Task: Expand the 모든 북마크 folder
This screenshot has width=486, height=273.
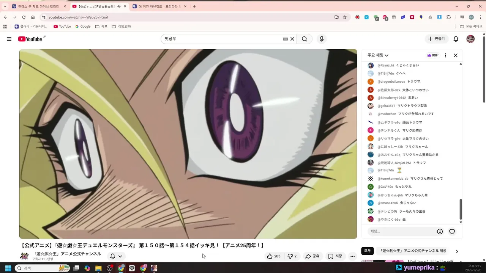Action: 471,27
